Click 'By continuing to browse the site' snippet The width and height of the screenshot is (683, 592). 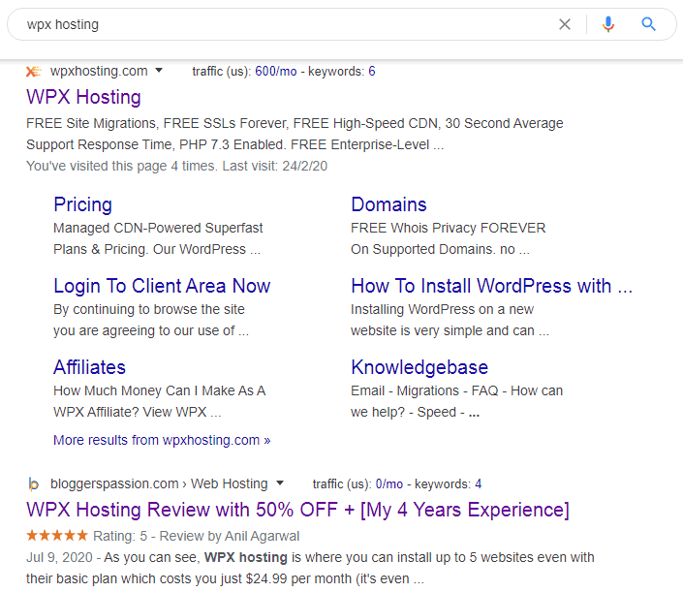(149, 309)
